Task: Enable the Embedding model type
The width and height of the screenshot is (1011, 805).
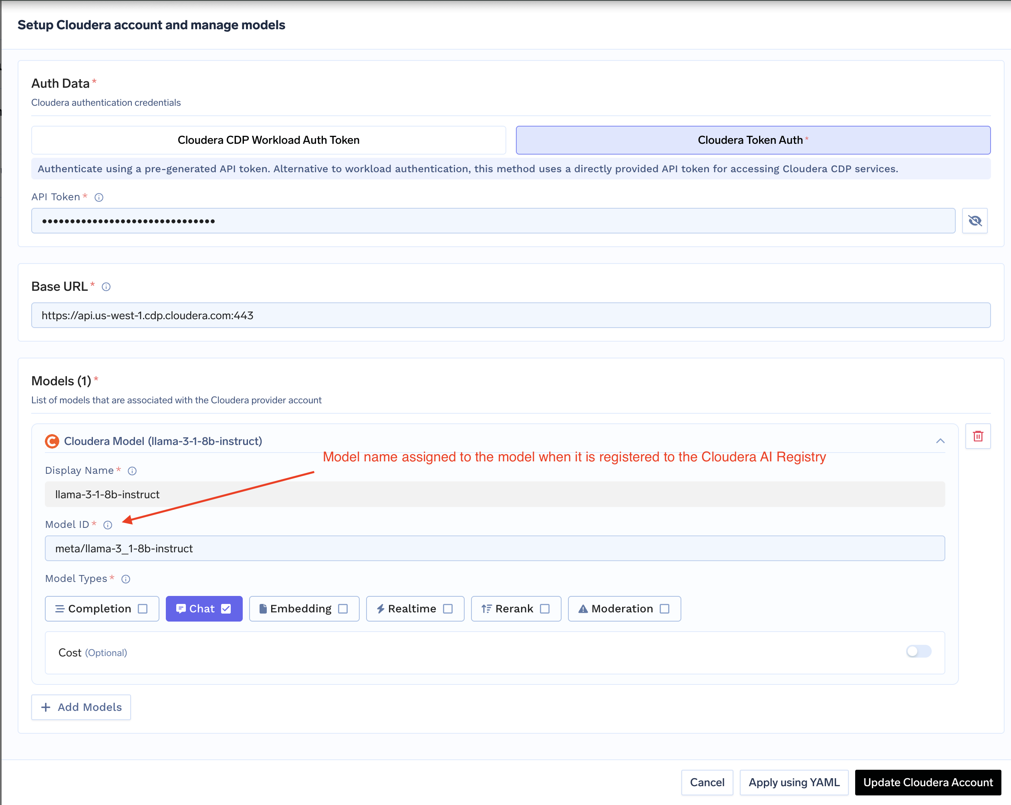Action: pyautogui.click(x=344, y=608)
